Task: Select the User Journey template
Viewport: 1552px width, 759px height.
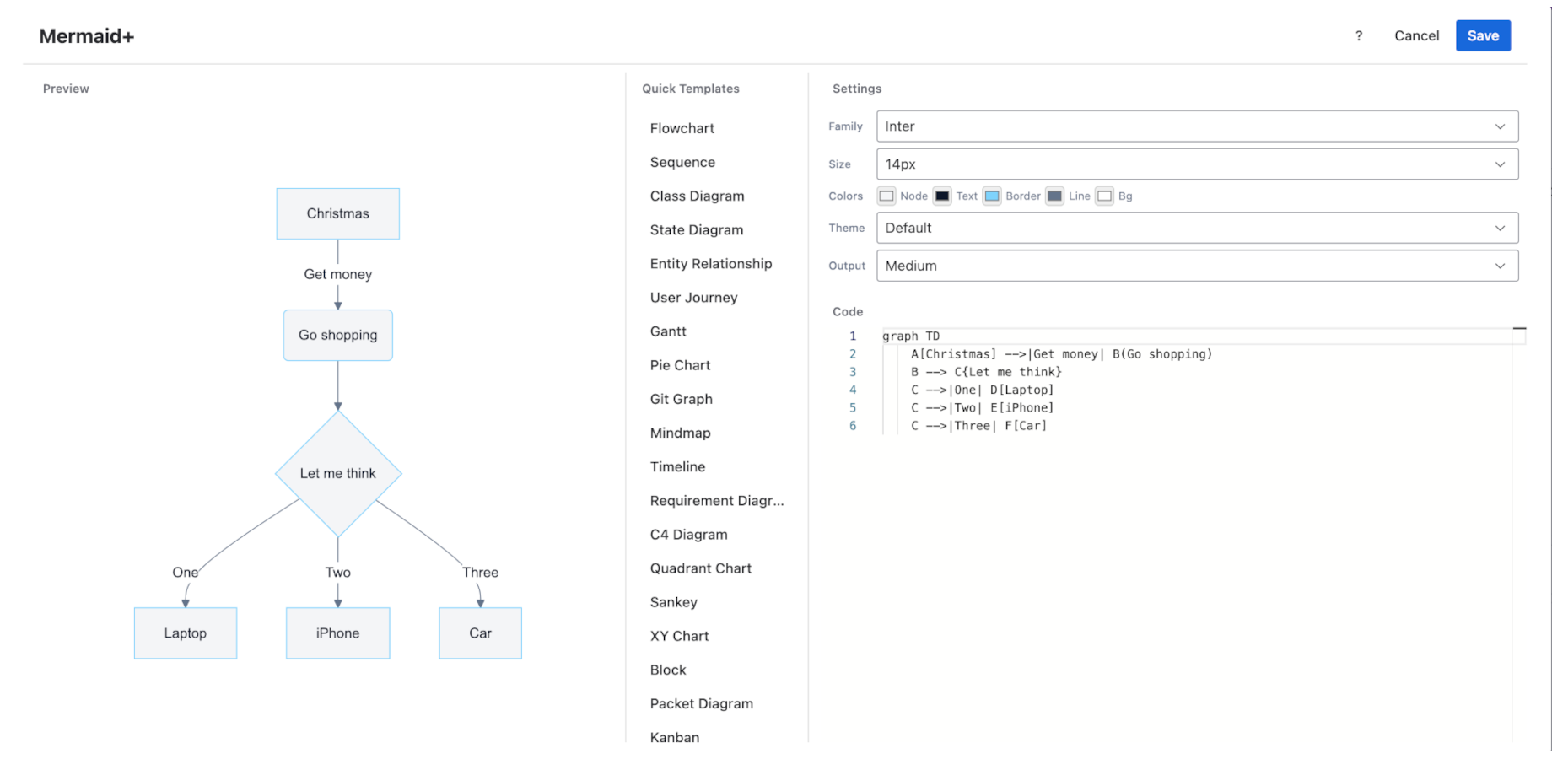Action: click(694, 297)
